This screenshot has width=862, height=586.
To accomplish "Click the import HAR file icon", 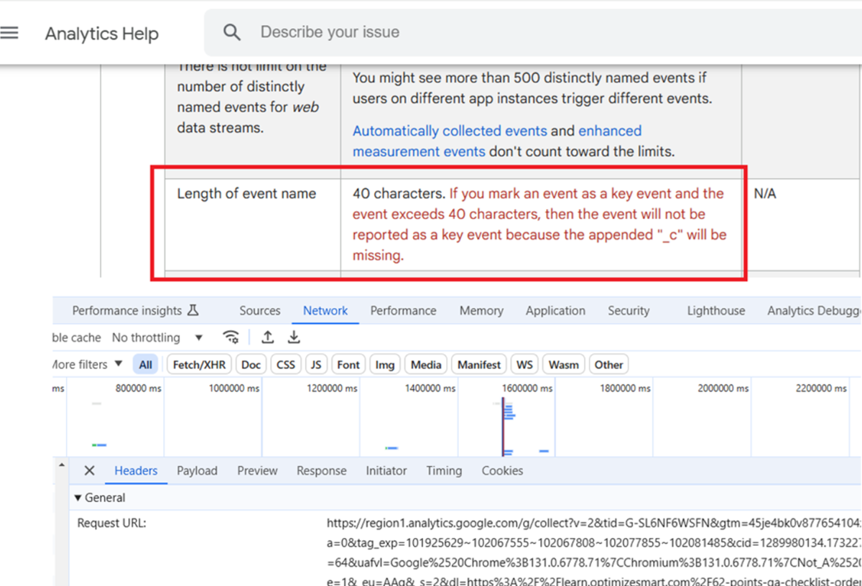I will [267, 337].
